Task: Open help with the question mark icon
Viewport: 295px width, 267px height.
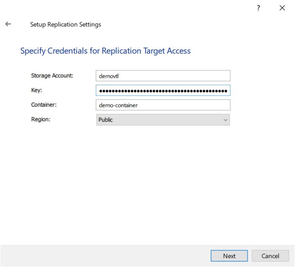Action: click(x=258, y=8)
